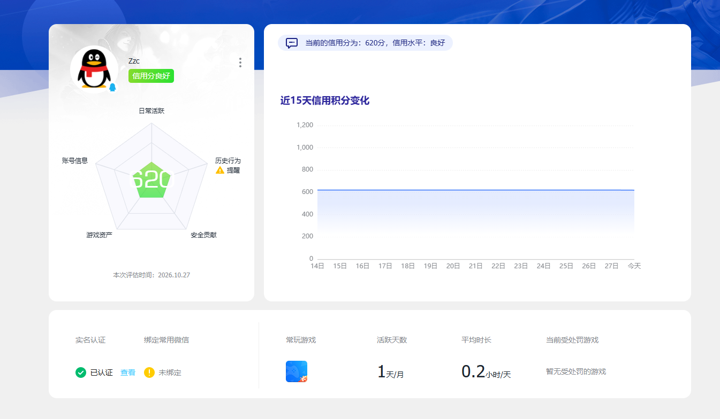720x419 pixels.
Task: Open the three-dot more options menu
Action: [240, 63]
